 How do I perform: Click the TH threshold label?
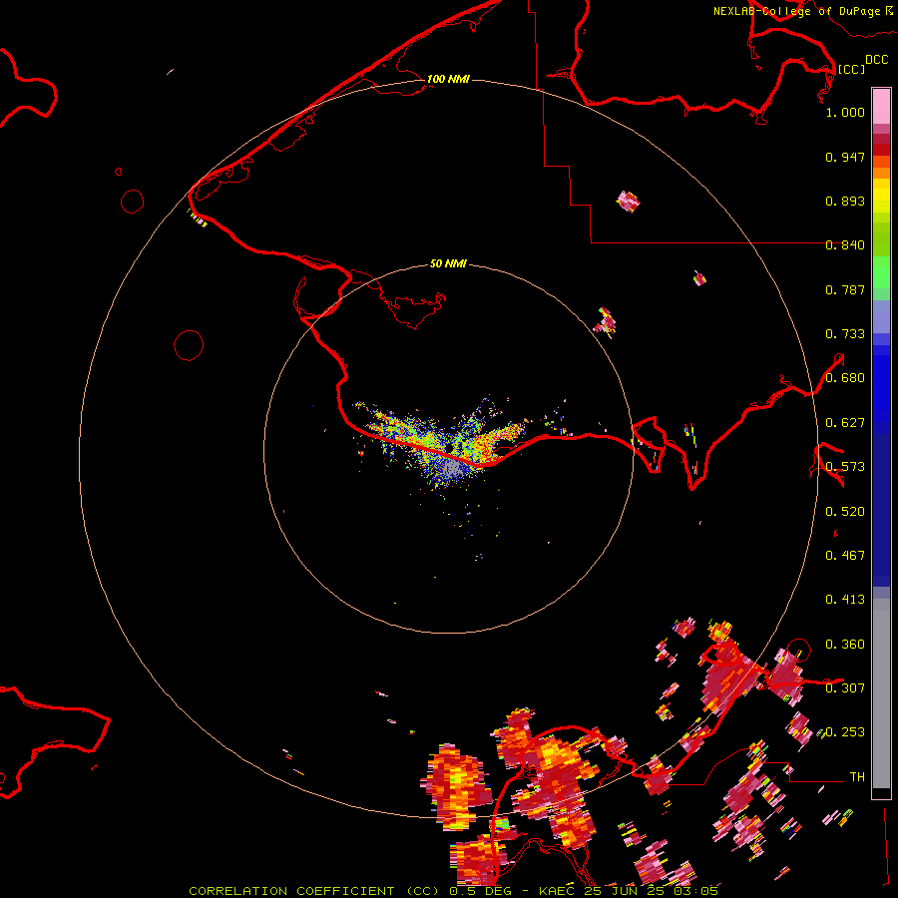click(x=857, y=777)
